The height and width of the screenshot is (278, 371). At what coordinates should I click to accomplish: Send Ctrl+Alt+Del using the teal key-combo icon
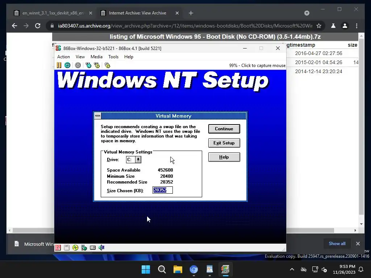coord(88,65)
